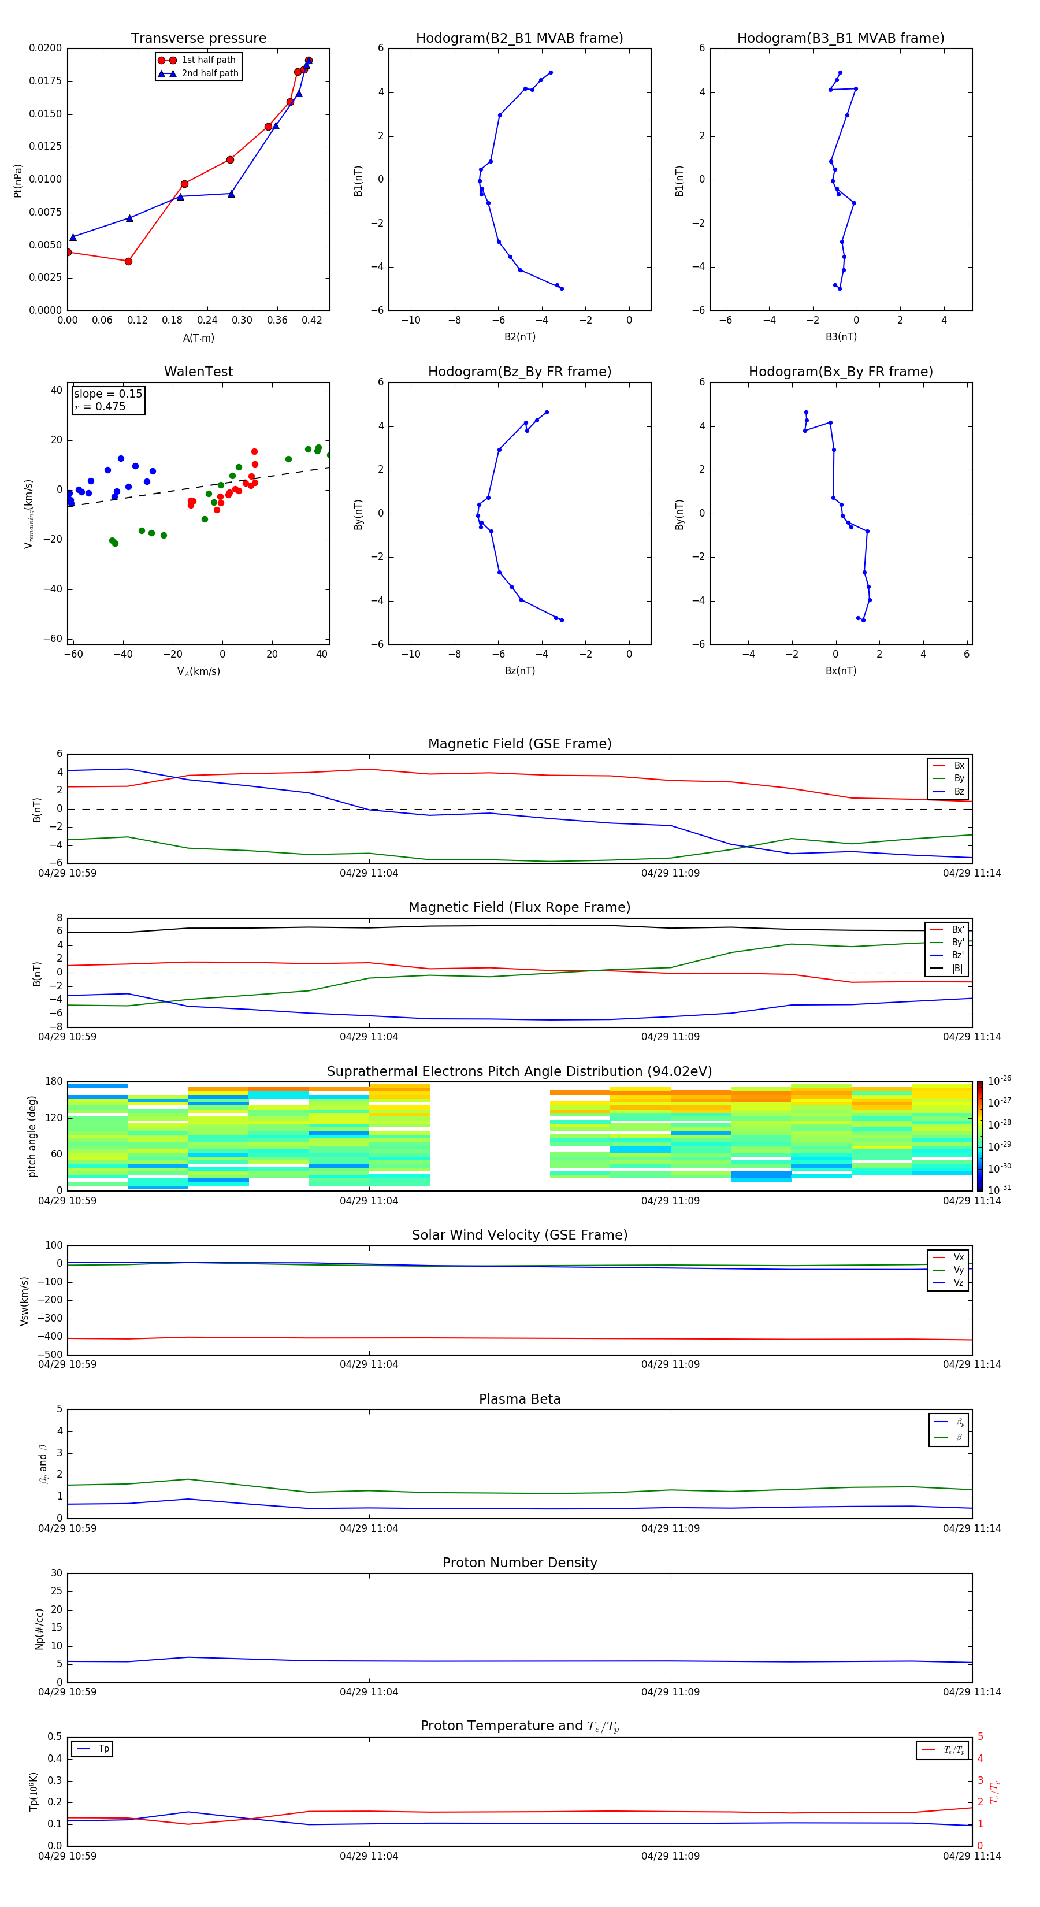
Task: Click '04/29 11:09' under the GSE magnetic field plot
Action: (x=671, y=874)
